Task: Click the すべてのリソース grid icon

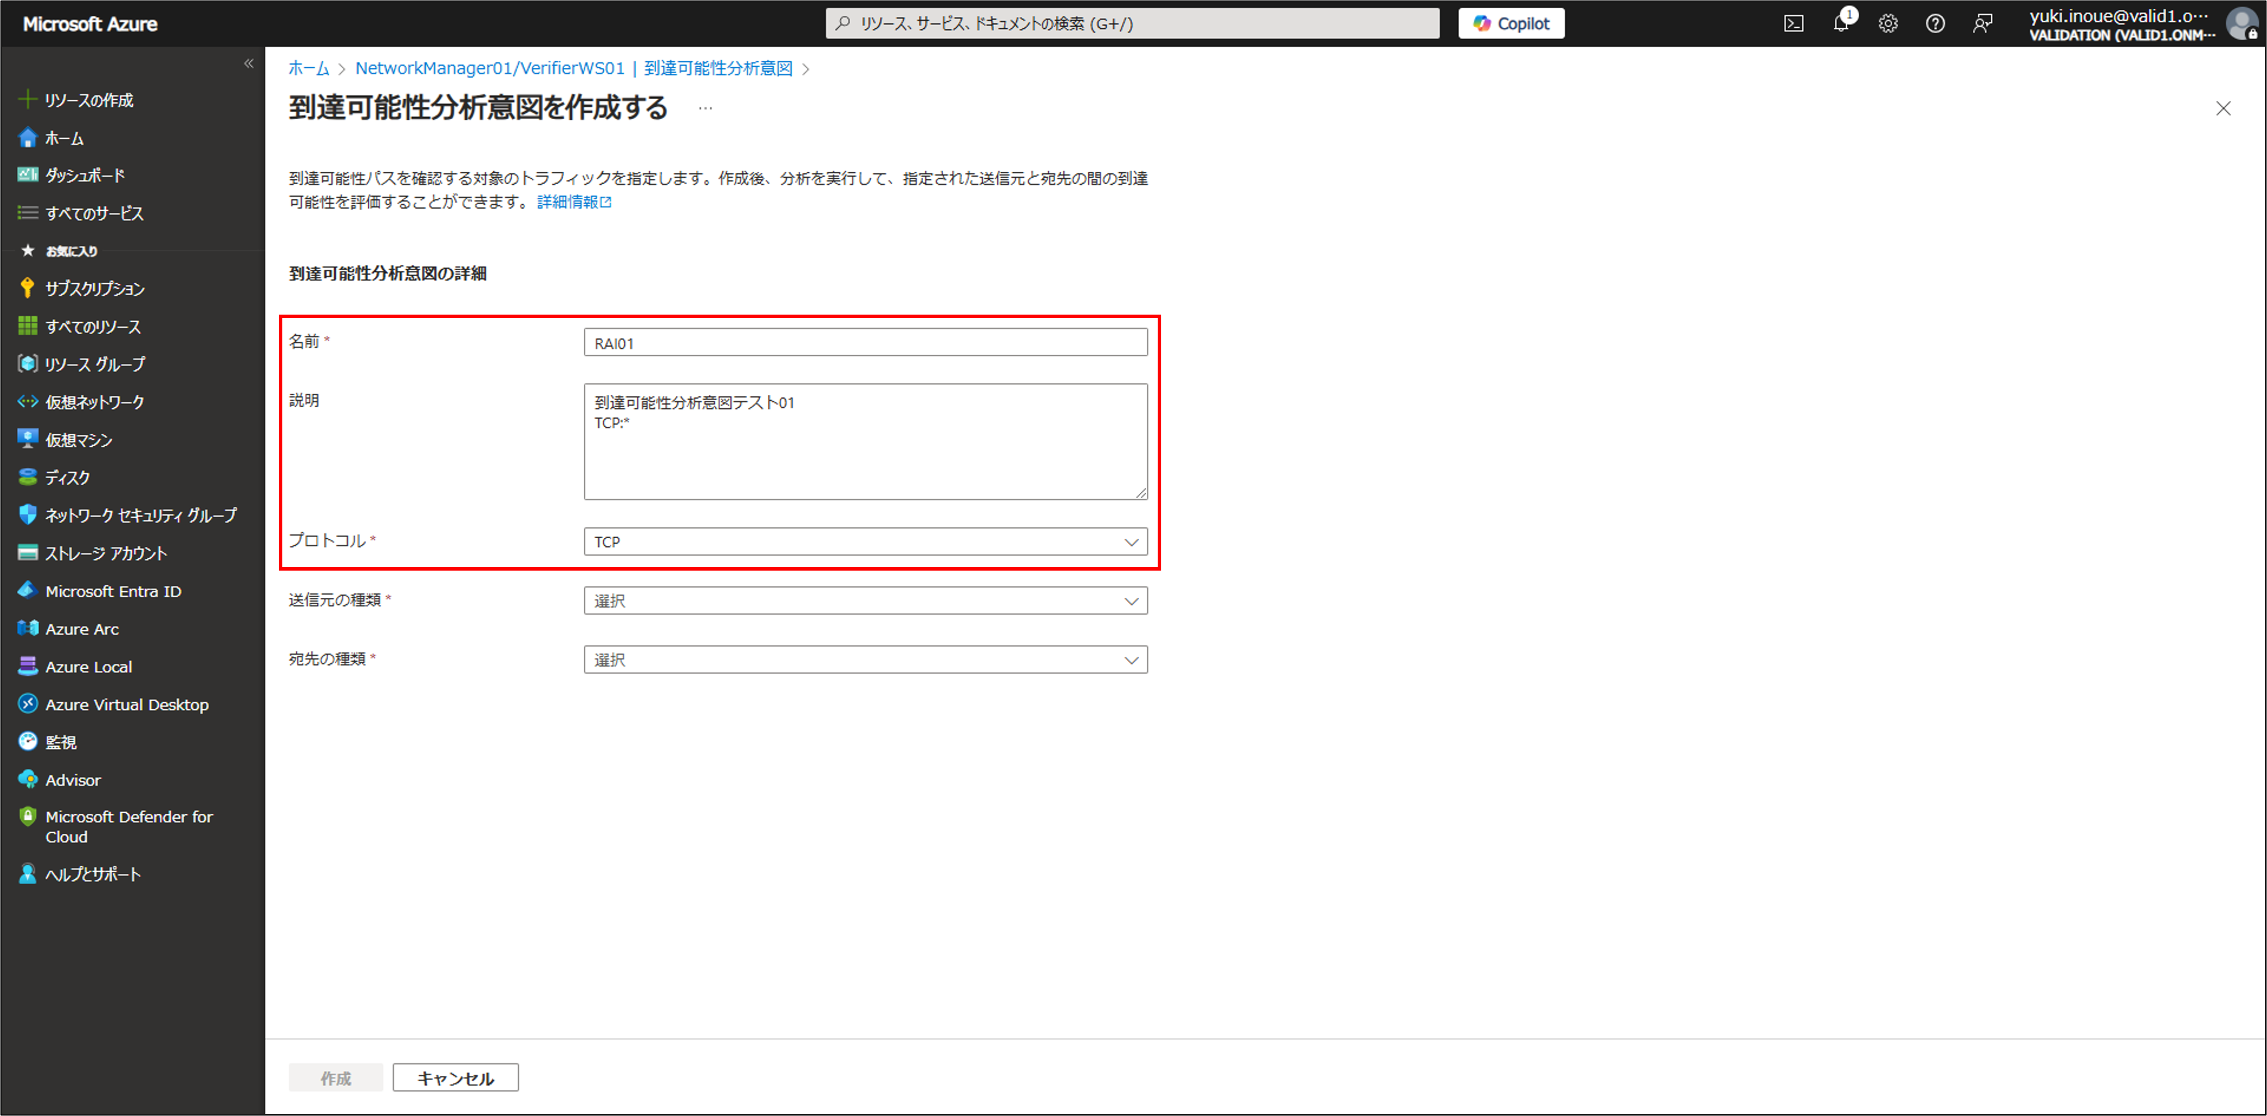Action: [28, 325]
